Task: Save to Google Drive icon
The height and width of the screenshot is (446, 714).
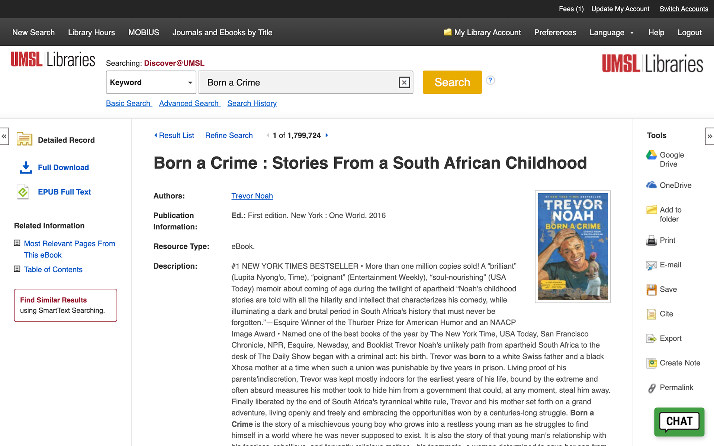Action: (x=651, y=155)
